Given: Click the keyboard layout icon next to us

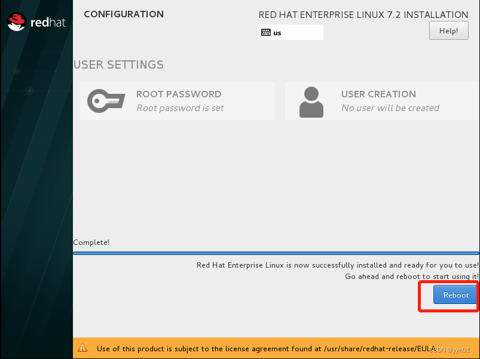Looking at the screenshot, I should [267, 32].
